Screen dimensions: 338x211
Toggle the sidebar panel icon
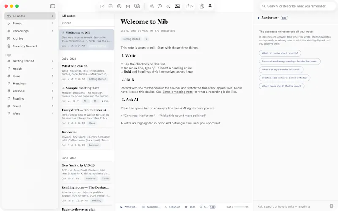point(52,6)
